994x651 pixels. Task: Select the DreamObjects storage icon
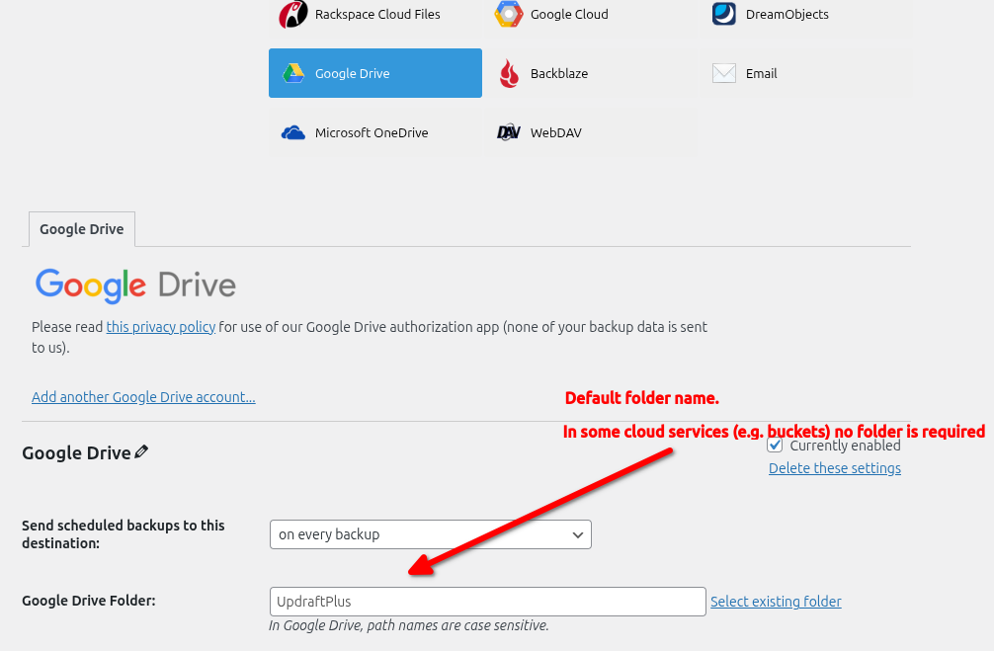[x=725, y=14]
